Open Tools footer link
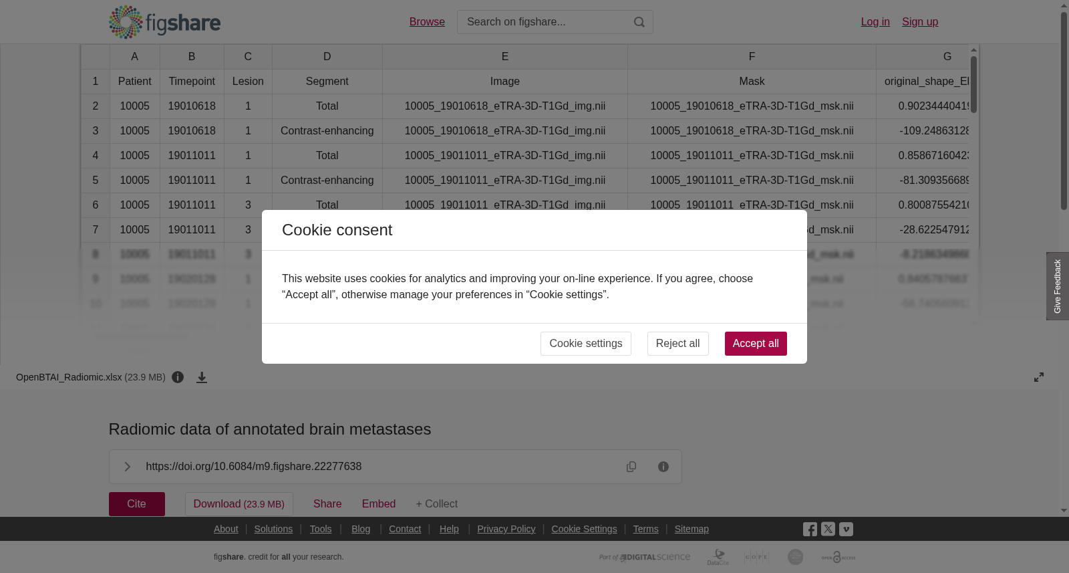Viewport: 1069px width, 573px height. (x=321, y=529)
